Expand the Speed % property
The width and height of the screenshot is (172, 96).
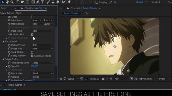pyautogui.click(x=6, y=66)
